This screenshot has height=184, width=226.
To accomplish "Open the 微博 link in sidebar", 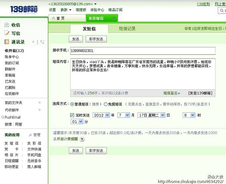I will click(x=8, y=124).
